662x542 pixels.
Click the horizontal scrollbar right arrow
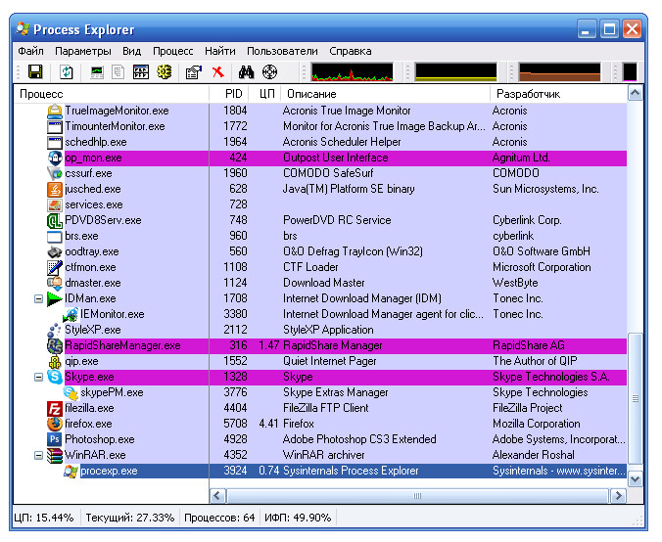619,496
